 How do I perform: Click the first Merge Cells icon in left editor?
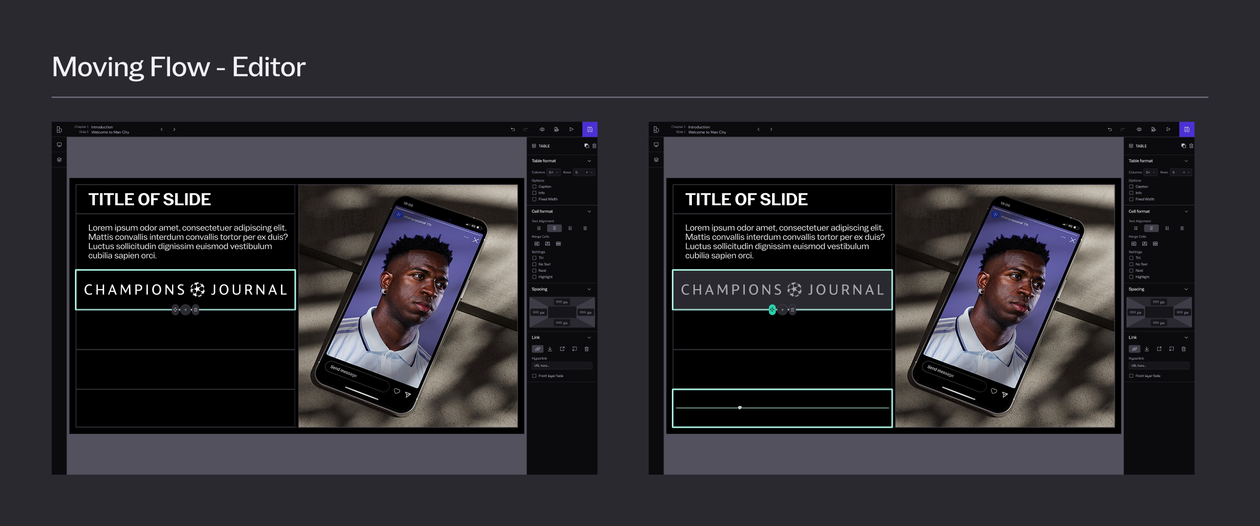click(x=537, y=243)
